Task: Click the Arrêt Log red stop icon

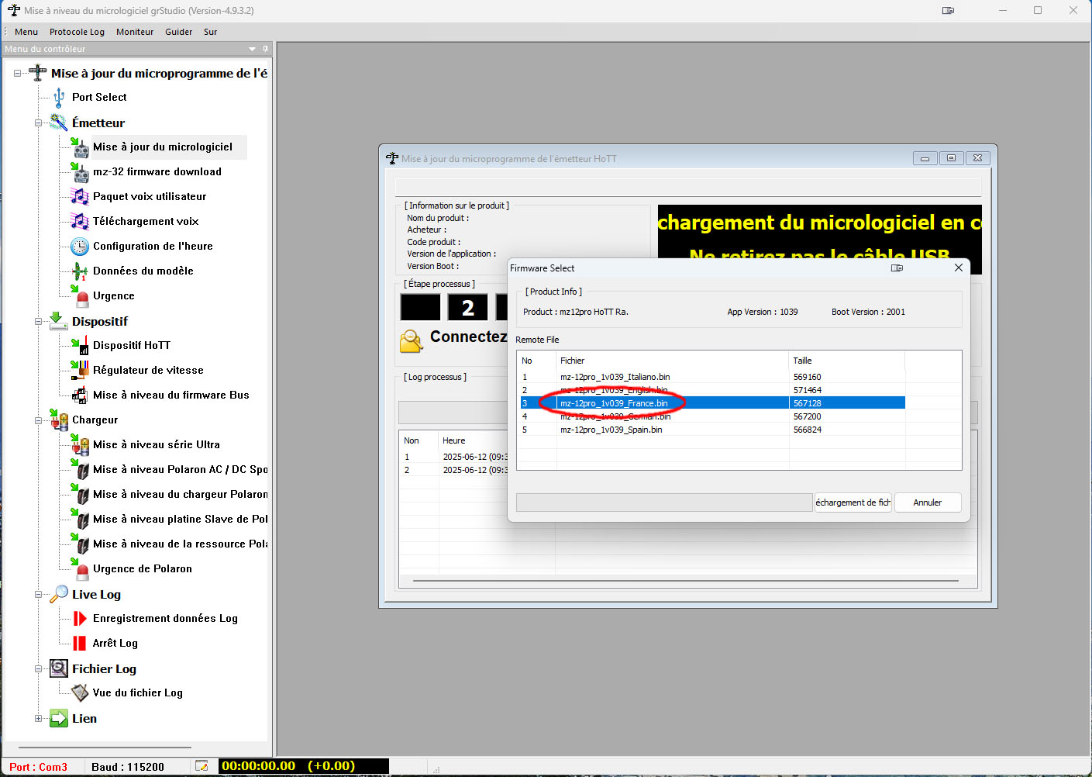Action: coord(80,644)
